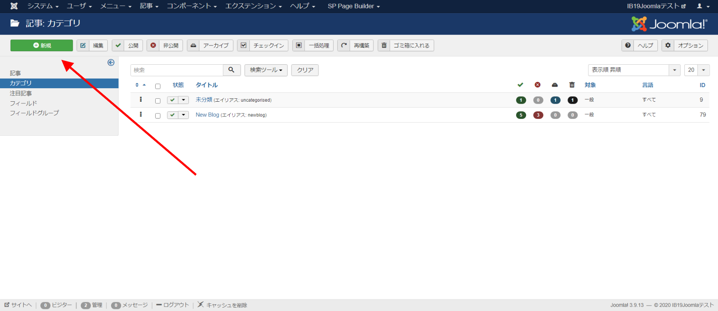The width and height of the screenshot is (718, 311).
Task: Check the checkbox for New Blog row
Action: [x=158, y=116]
